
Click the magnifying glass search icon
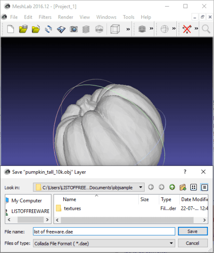(x=206, y=29)
